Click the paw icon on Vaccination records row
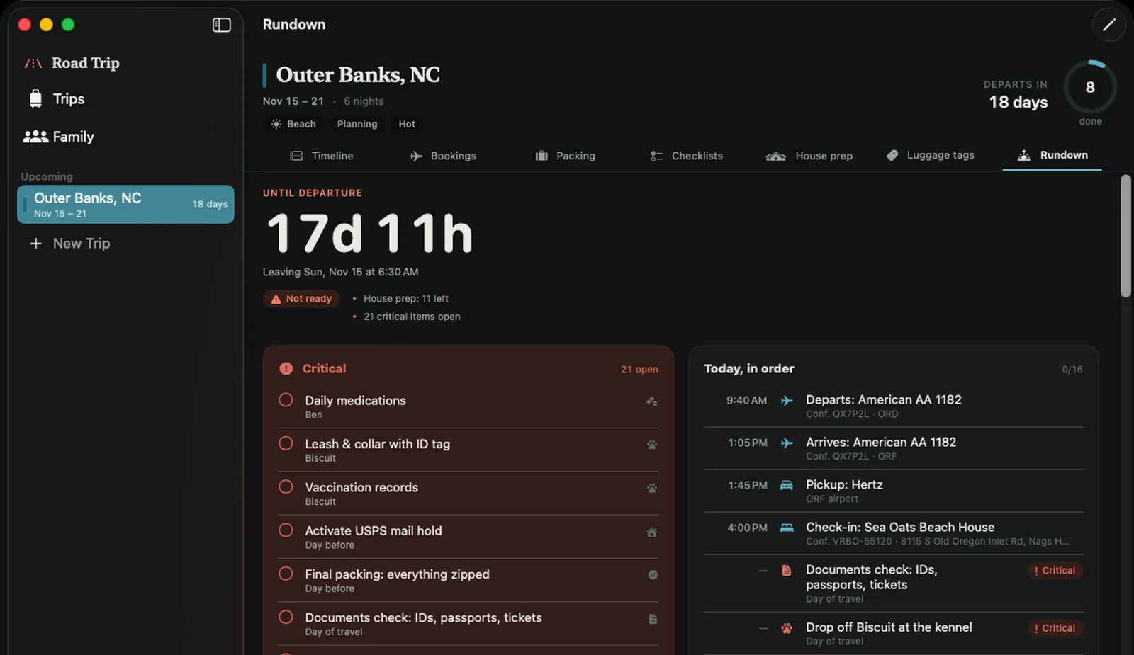 pyautogui.click(x=652, y=488)
